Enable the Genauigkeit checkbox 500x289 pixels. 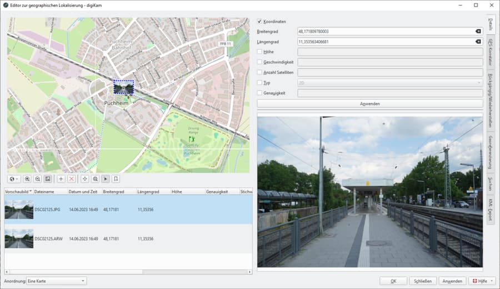[259, 93]
